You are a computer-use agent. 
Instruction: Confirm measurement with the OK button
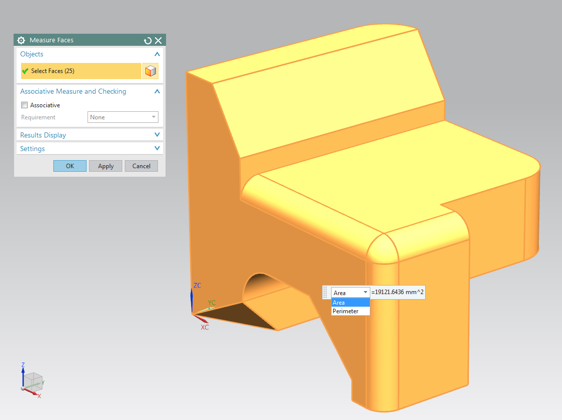70,166
